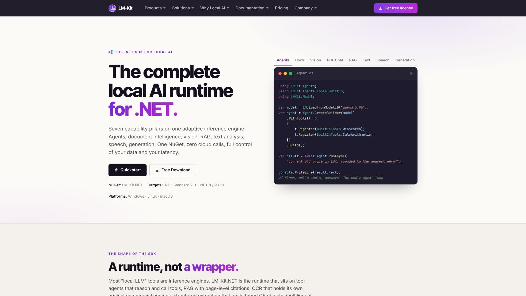526x296 pixels.
Task: Select the Agents code tab
Action: (x=283, y=60)
